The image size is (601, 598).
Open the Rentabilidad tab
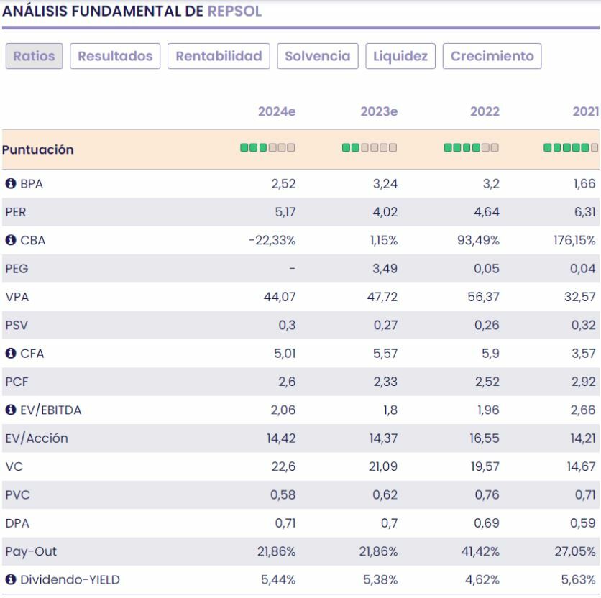tap(219, 56)
